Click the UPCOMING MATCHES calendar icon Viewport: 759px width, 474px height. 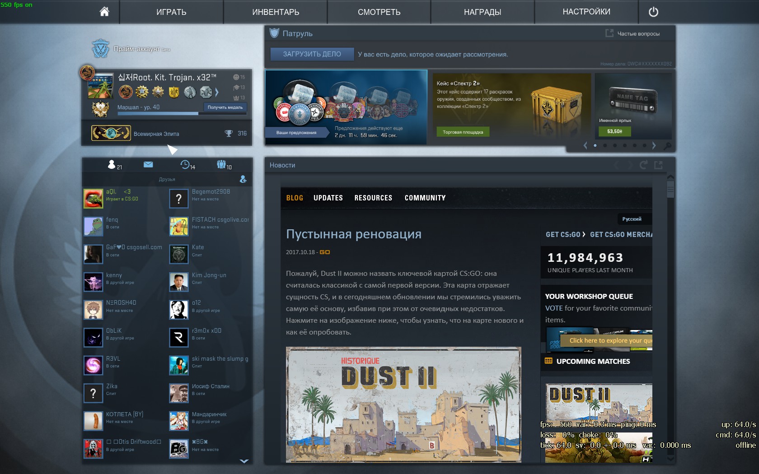point(548,361)
